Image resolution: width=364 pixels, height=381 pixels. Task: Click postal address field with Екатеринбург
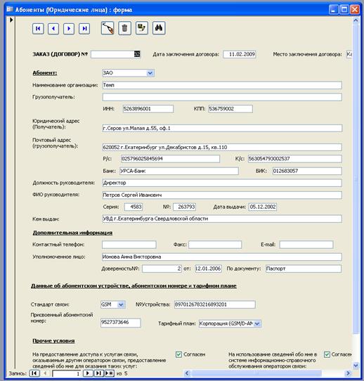click(222, 147)
